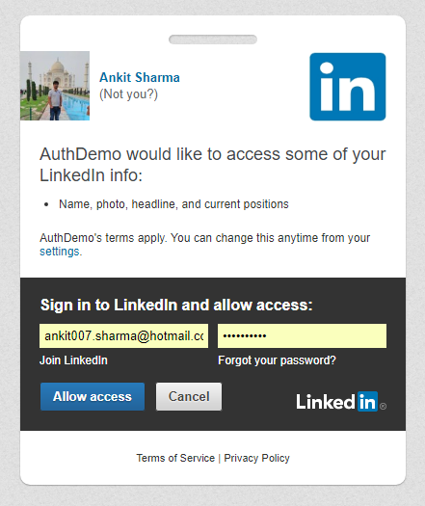Click the Allow access button

coord(93,396)
